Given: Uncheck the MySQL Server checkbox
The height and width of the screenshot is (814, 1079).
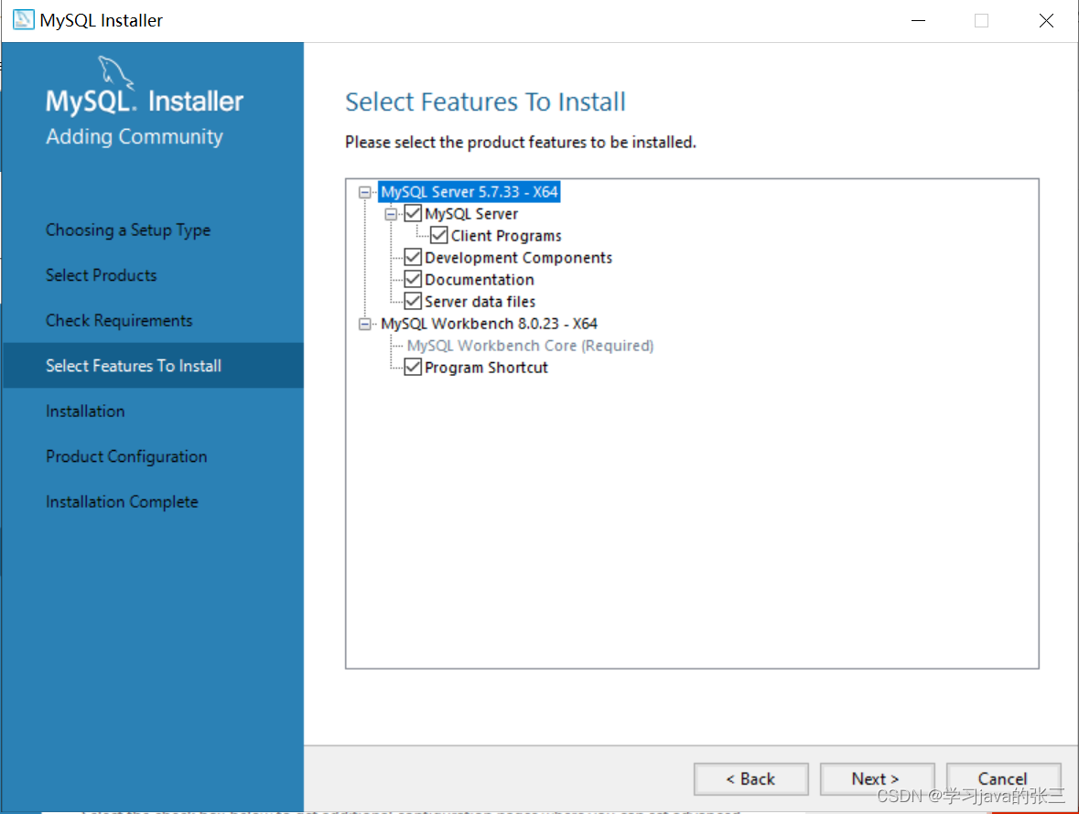Looking at the screenshot, I should [x=413, y=213].
